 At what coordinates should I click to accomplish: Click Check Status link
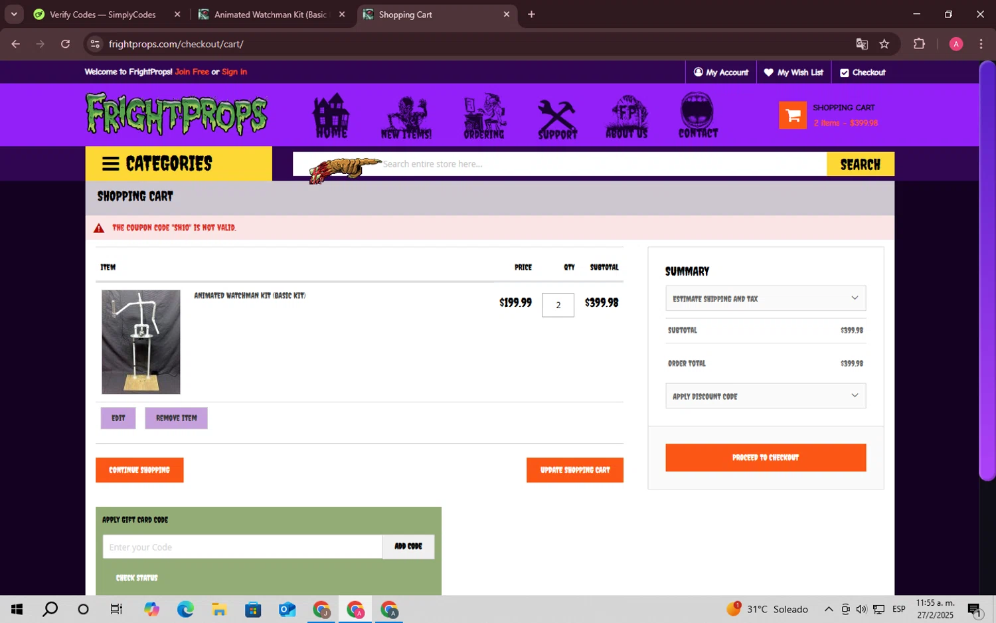137,578
